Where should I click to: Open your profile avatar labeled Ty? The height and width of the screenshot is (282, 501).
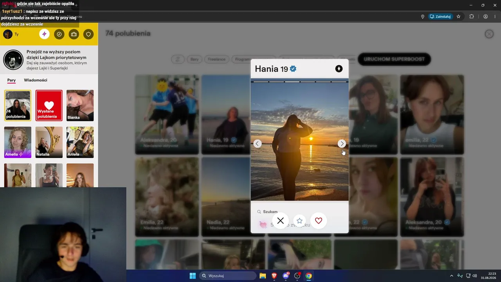(8, 34)
